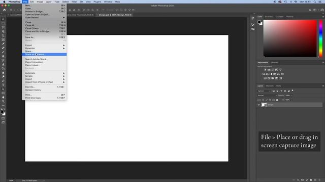Add a Levels adjustment

[x=269, y=70]
